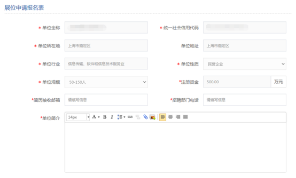Expand the 单位规模 dropdown
296x178 pixels.
(x=106, y=82)
